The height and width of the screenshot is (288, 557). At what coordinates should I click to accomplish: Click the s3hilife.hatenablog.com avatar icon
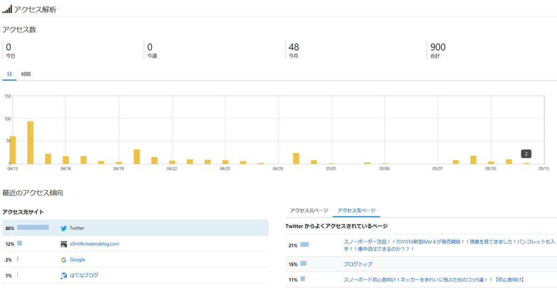tap(64, 244)
